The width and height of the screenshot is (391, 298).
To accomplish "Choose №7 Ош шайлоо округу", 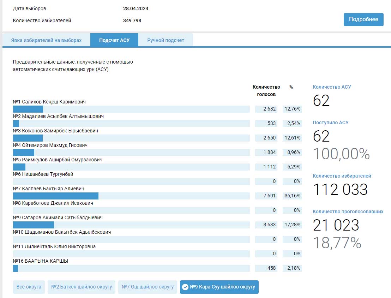I will [x=148, y=287].
